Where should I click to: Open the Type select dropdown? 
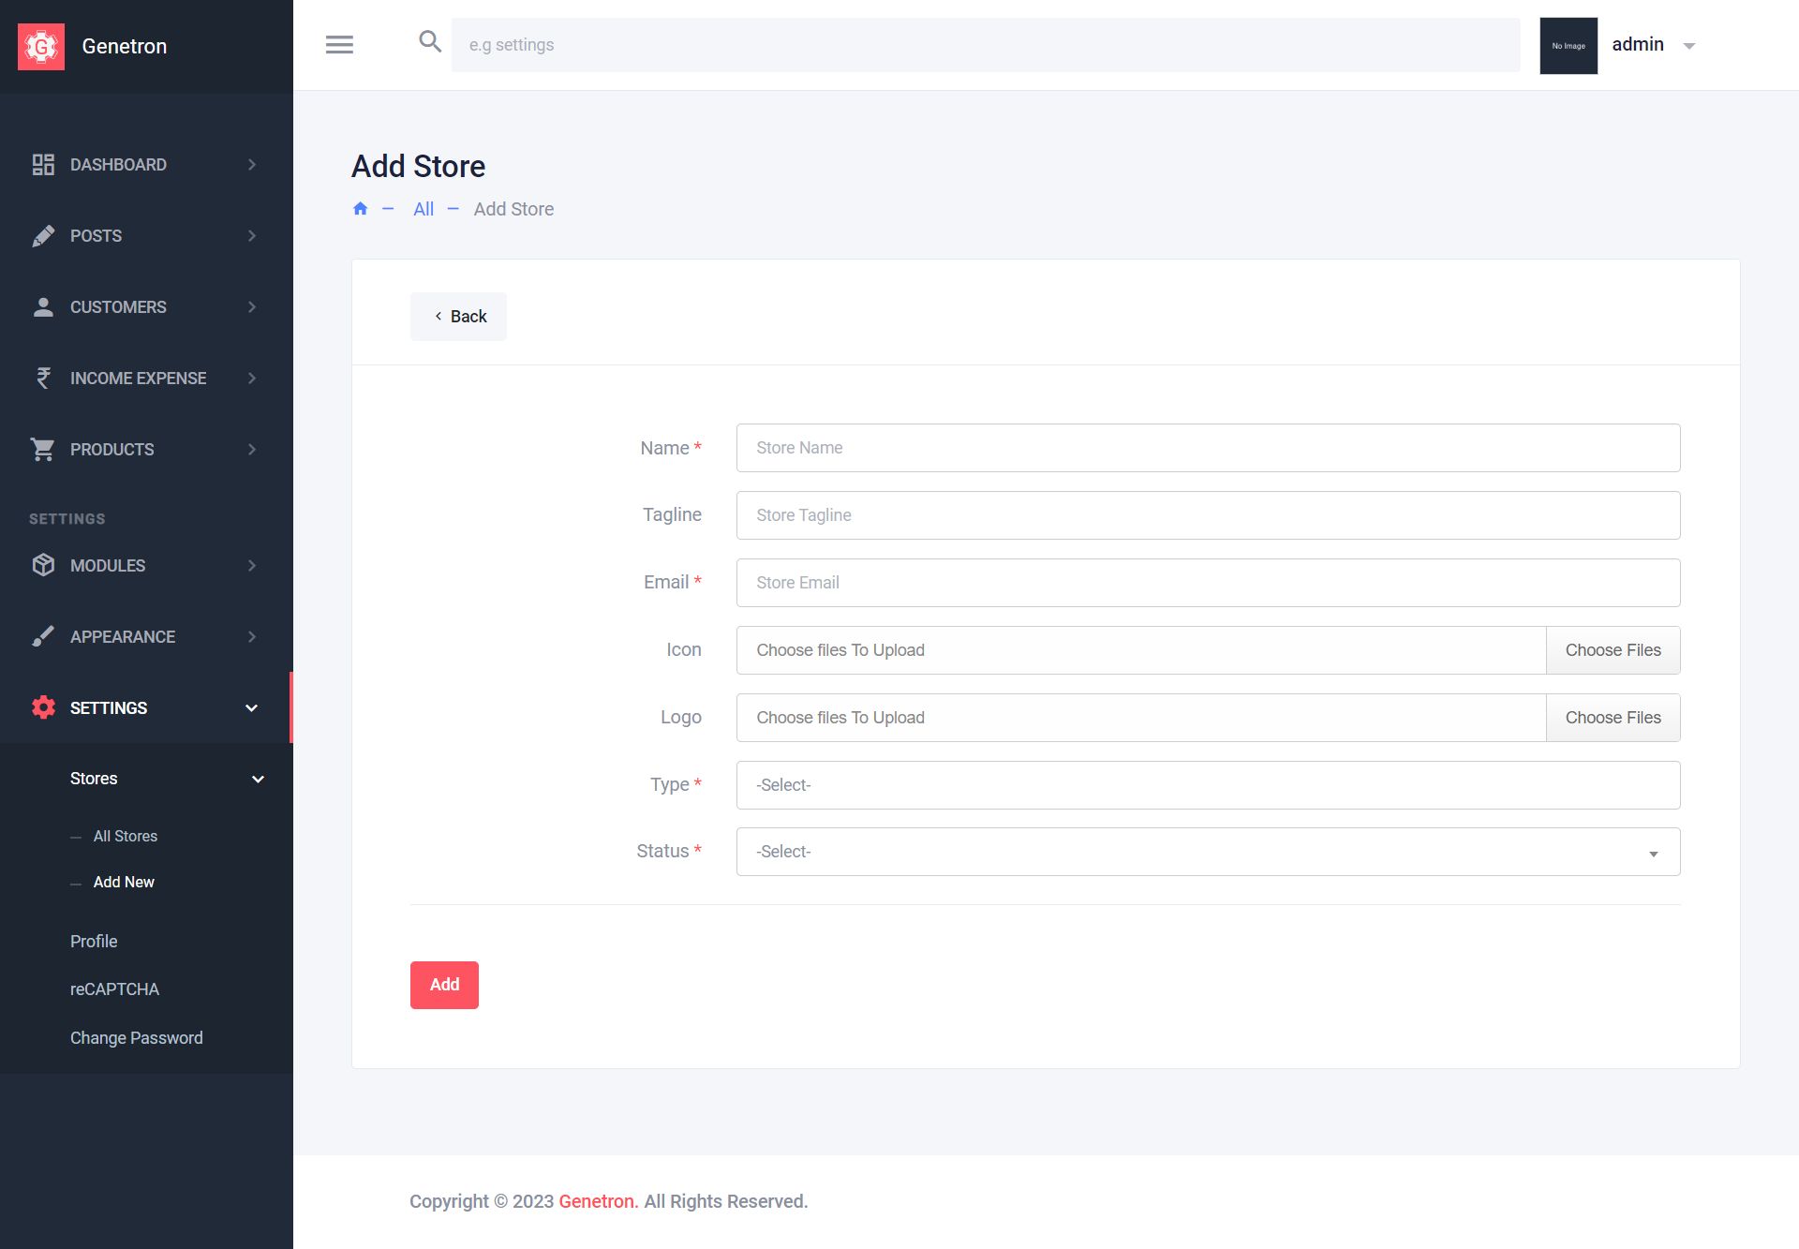pyautogui.click(x=1207, y=785)
